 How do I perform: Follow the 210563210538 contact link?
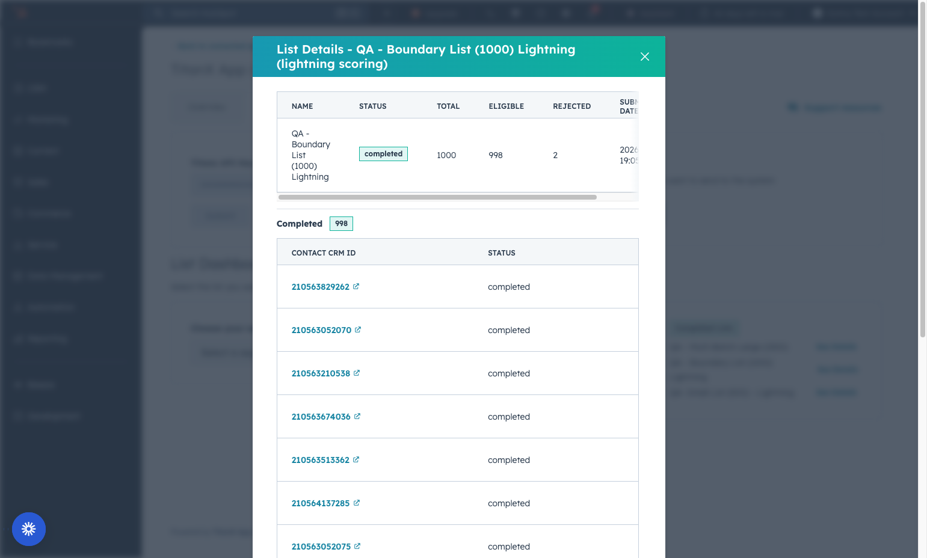pos(321,373)
